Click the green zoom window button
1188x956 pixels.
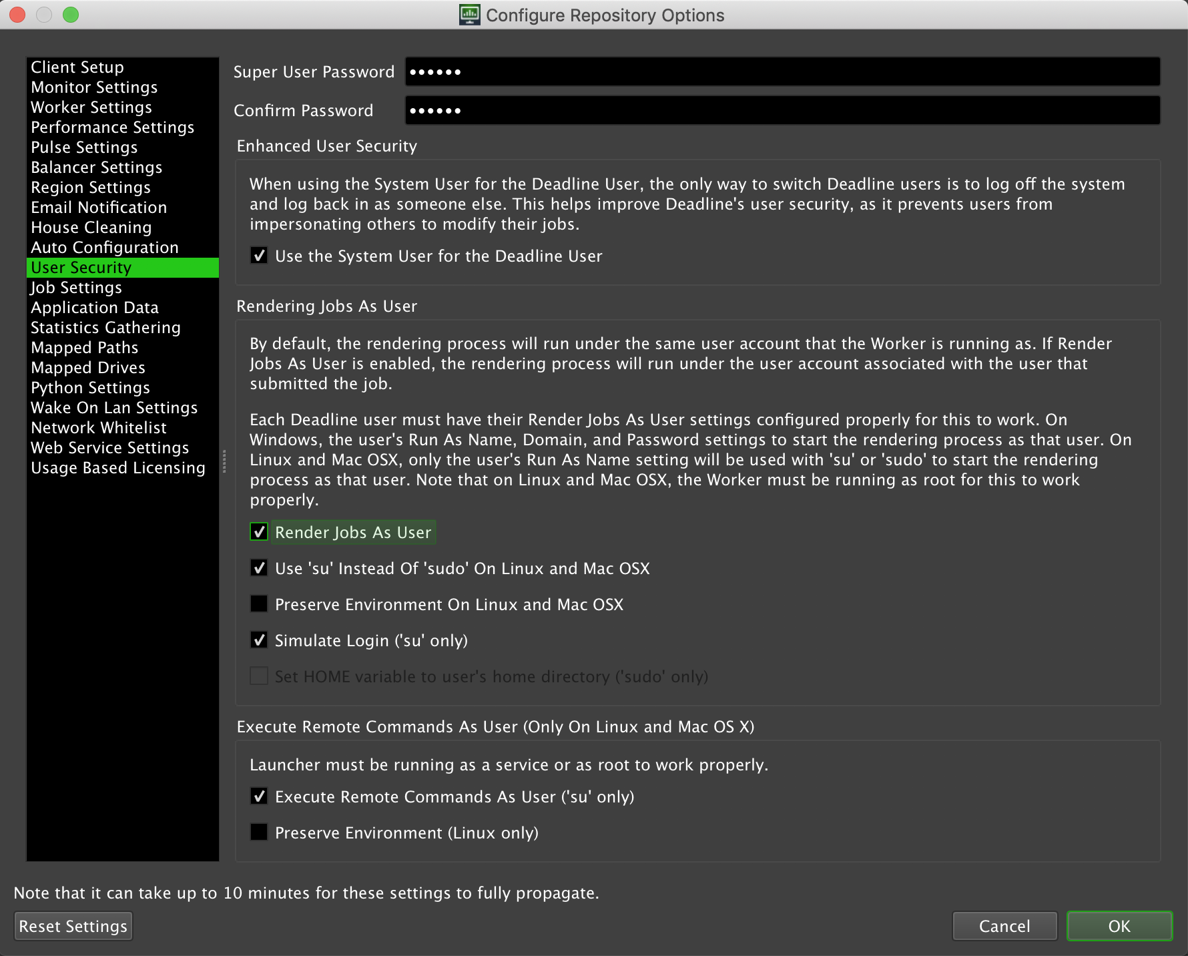[x=71, y=15]
